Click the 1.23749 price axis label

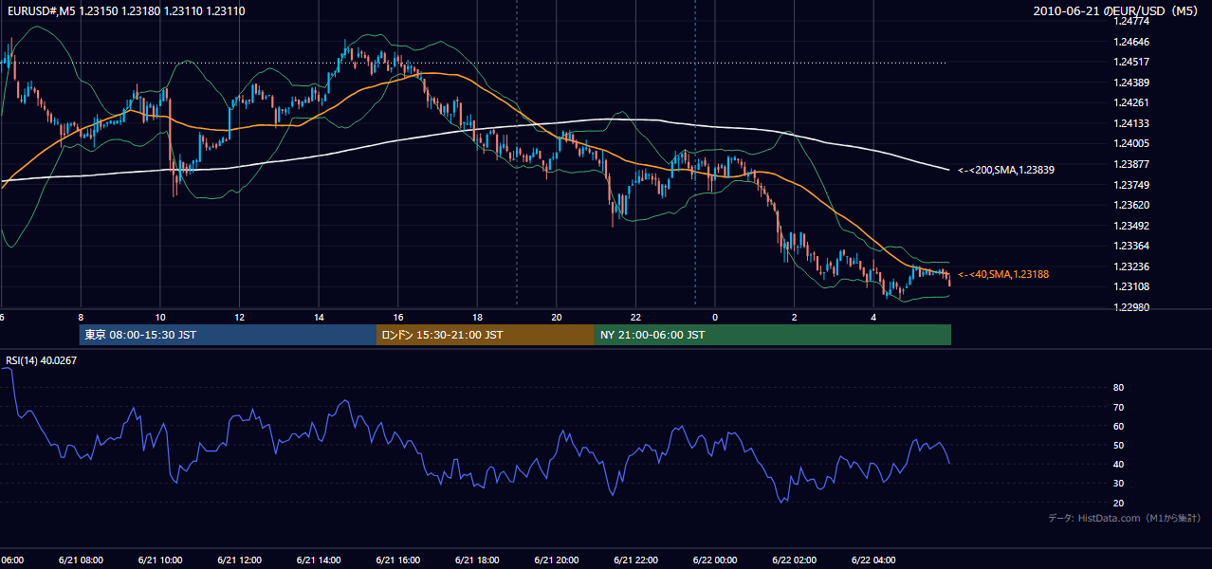pyautogui.click(x=1131, y=185)
